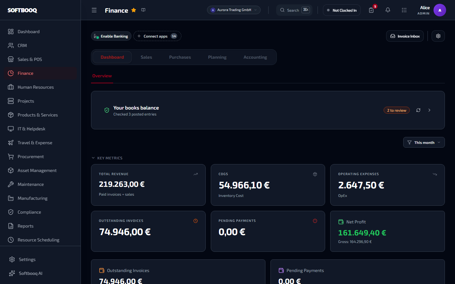
Task: Open Manufacturing in sidebar
Action: [x=40, y=198]
